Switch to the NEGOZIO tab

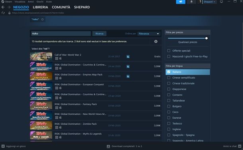[21, 7]
